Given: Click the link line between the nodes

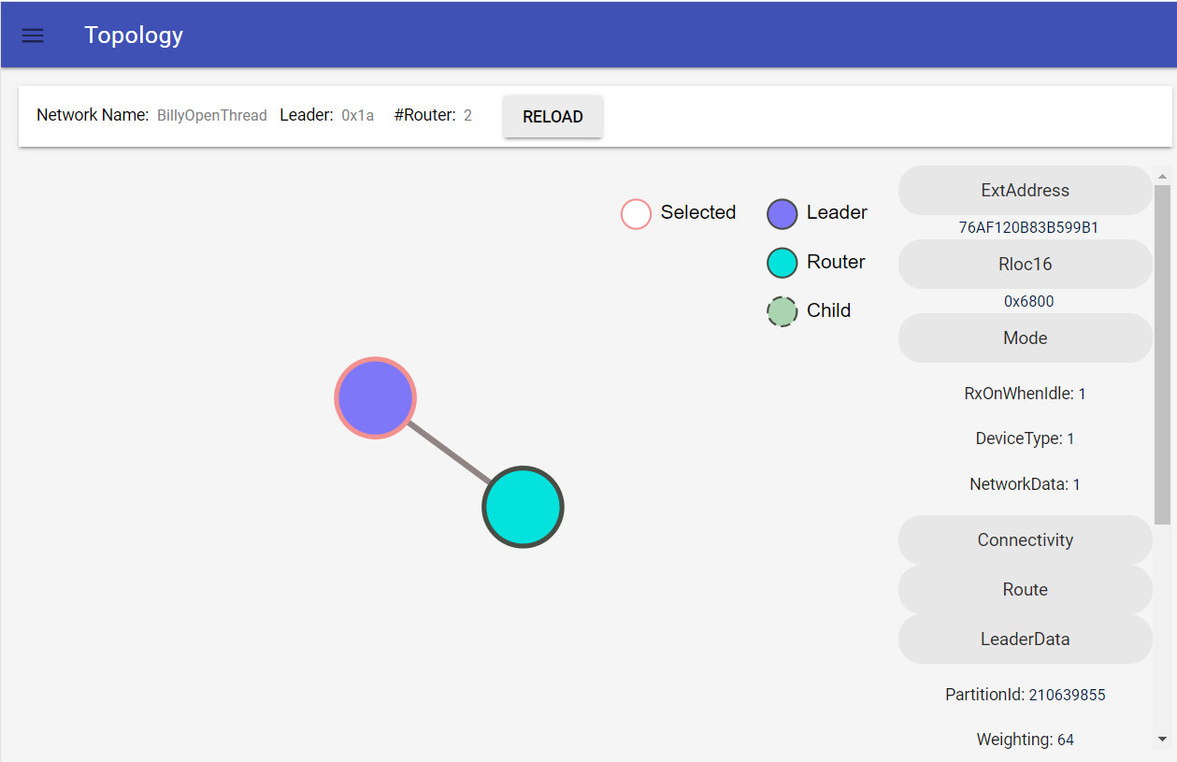Looking at the screenshot, I should 449,453.
